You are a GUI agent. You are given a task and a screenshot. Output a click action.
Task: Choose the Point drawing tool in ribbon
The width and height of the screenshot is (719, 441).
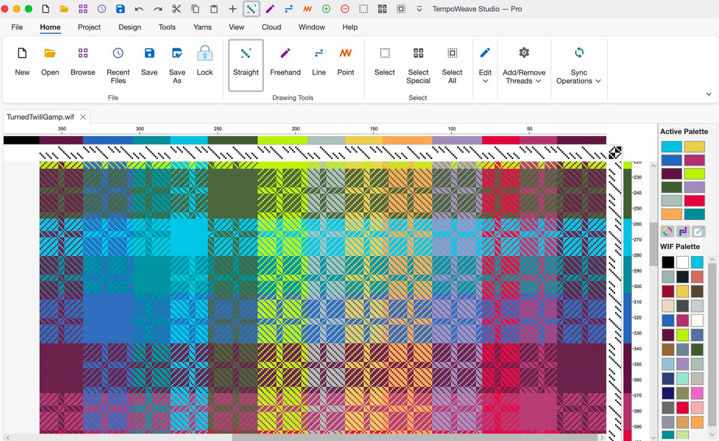[x=346, y=62]
